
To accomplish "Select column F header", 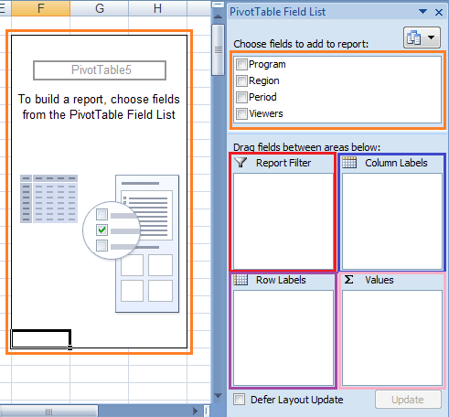I will point(40,8).
